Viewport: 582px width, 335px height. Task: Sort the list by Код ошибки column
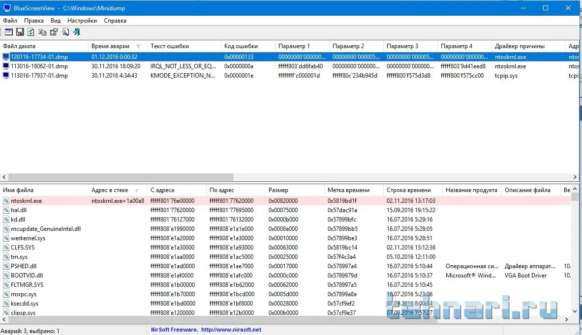[241, 46]
